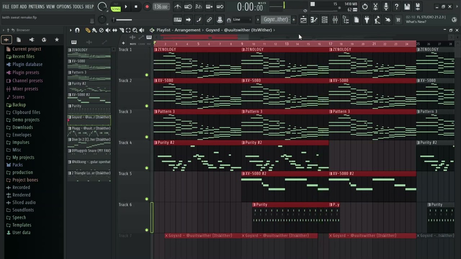Viewport: 461px width, 259px height.
Task: Select the Slip tool
Action: [x=115, y=30]
